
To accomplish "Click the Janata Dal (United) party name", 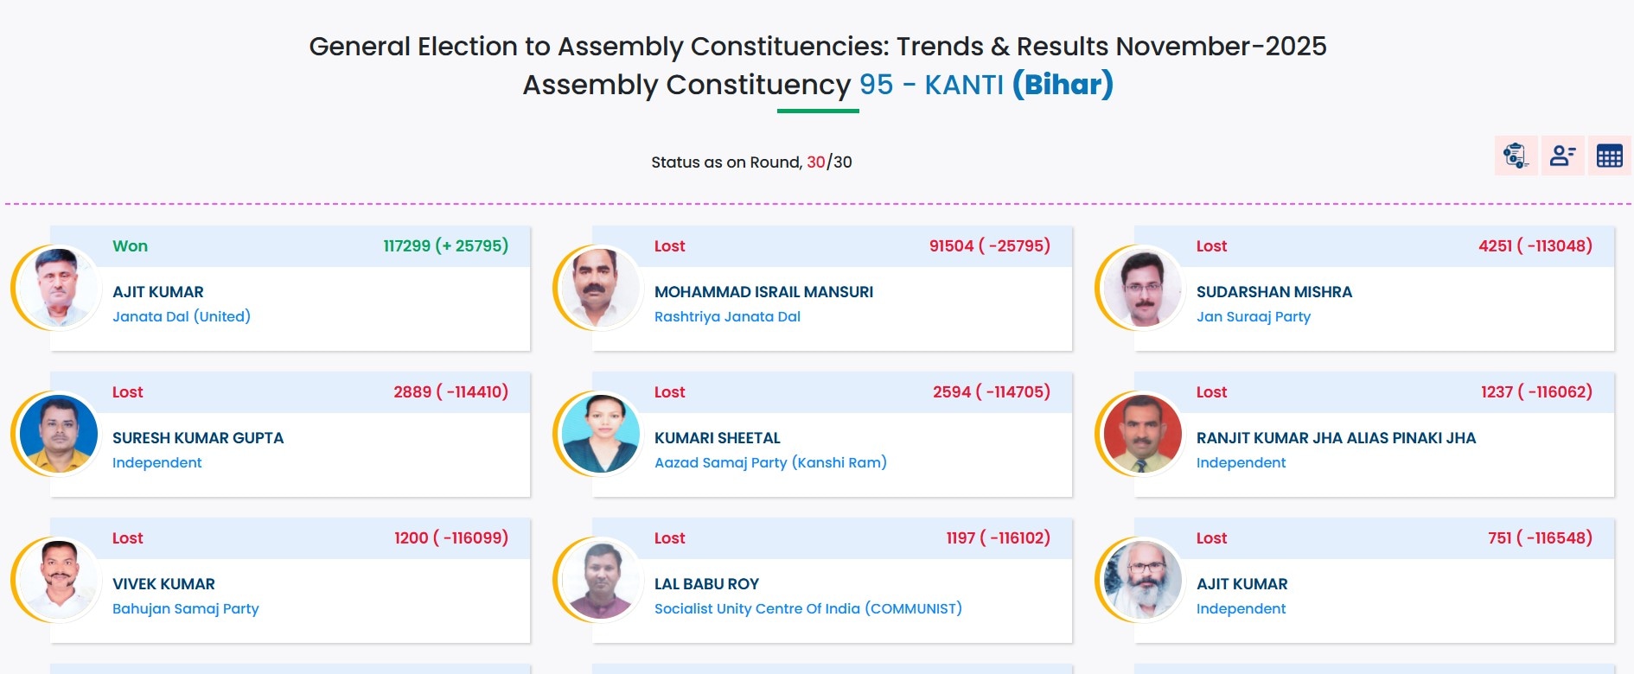I will (x=182, y=316).
